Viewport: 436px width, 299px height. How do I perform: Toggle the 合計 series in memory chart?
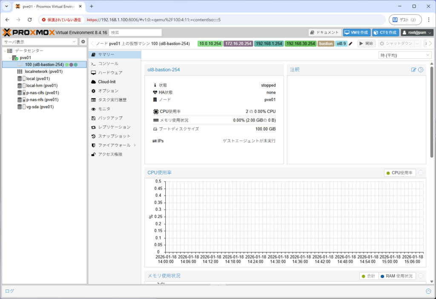pos(369,276)
